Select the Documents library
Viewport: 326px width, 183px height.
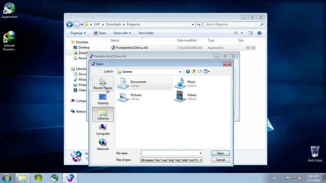click(x=144, y=84)
